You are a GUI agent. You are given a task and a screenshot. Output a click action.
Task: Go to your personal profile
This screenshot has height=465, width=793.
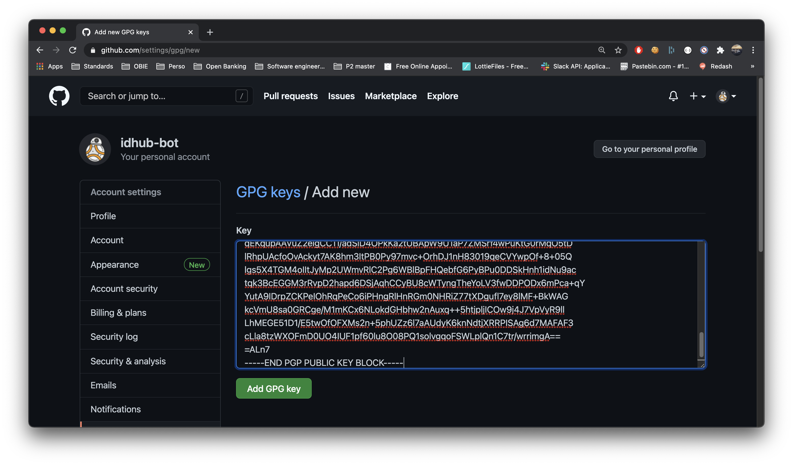point(649,149)
